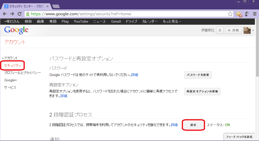Viewport: 259px width, 141px height.
Task: Open a new browser tab
Action: pos(56,6)
